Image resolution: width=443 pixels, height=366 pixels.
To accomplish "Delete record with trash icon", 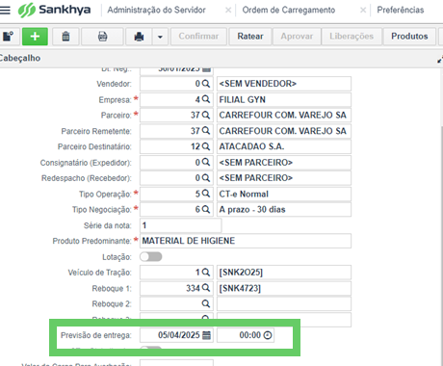I will pyautogui.click(x=65, y=37).
